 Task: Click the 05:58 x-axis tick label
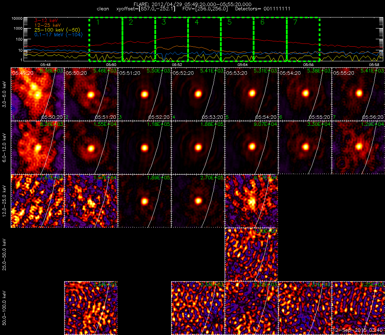pos(374,65)
